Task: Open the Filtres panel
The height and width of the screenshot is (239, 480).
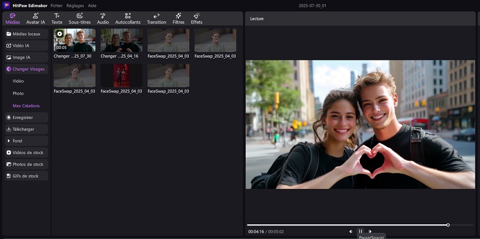Action: (x=178, y=19)
